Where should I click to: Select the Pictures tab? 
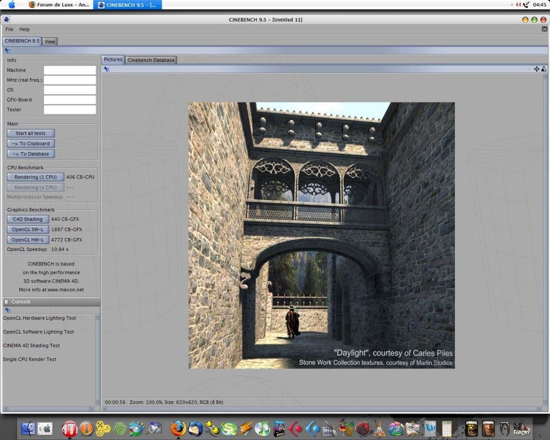coord(113,60)
